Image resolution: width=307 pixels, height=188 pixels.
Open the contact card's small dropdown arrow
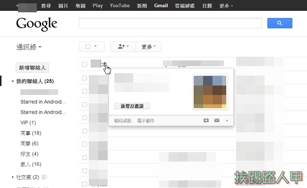tap(227, 120)
